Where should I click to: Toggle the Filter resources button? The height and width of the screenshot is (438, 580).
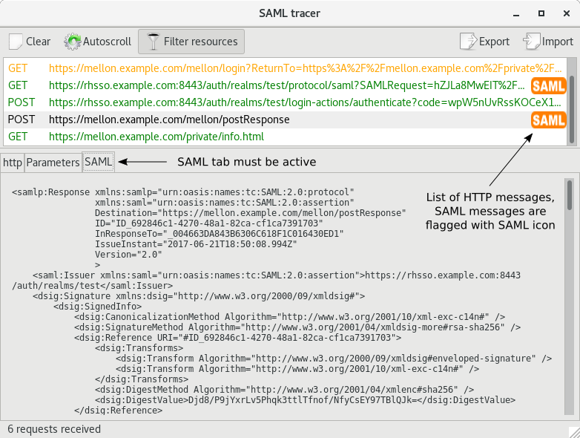191,42
